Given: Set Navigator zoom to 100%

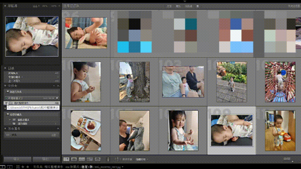Looking at the screenshot, I should click(45, 6).
